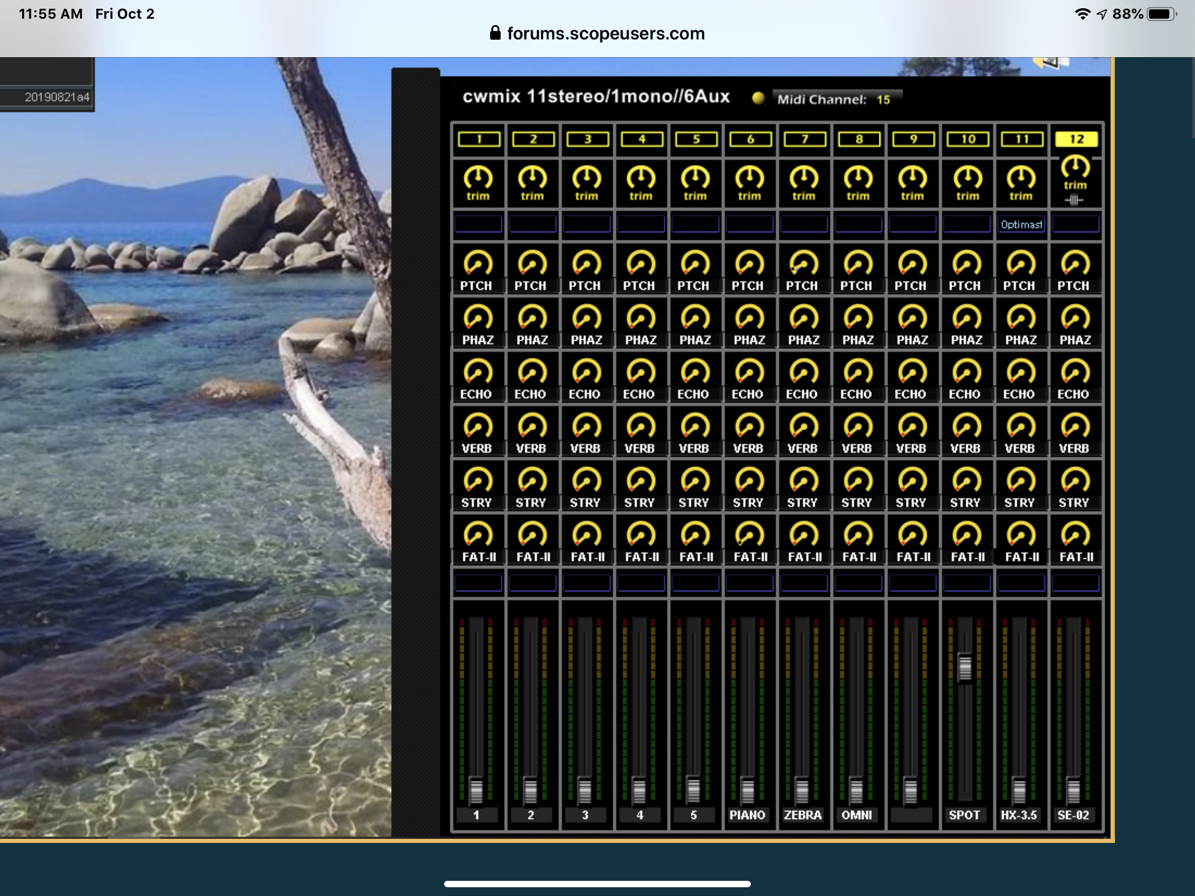1195x896 pixels.
Task: Click the Midi Channel 15 field
Action: click(x=837, y=99)
